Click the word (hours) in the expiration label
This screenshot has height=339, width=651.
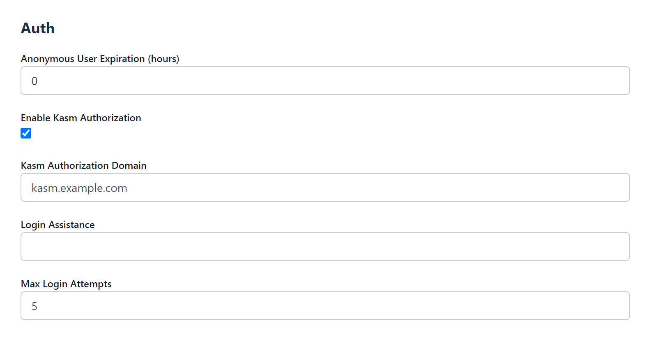click(163, 59)
